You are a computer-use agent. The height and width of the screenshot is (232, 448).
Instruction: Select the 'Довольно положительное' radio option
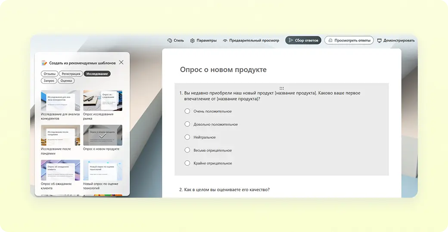pyautogui.click(x=187, y=124)
